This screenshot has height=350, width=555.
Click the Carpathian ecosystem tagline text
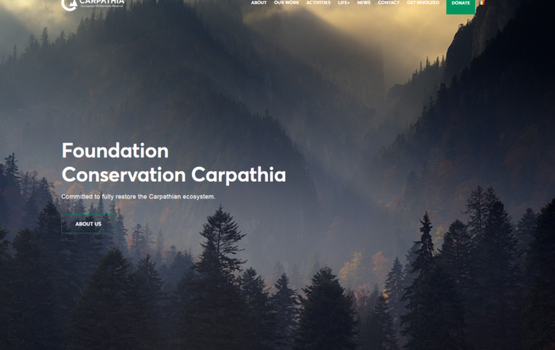pyautogui.click(x=138, y=196)
